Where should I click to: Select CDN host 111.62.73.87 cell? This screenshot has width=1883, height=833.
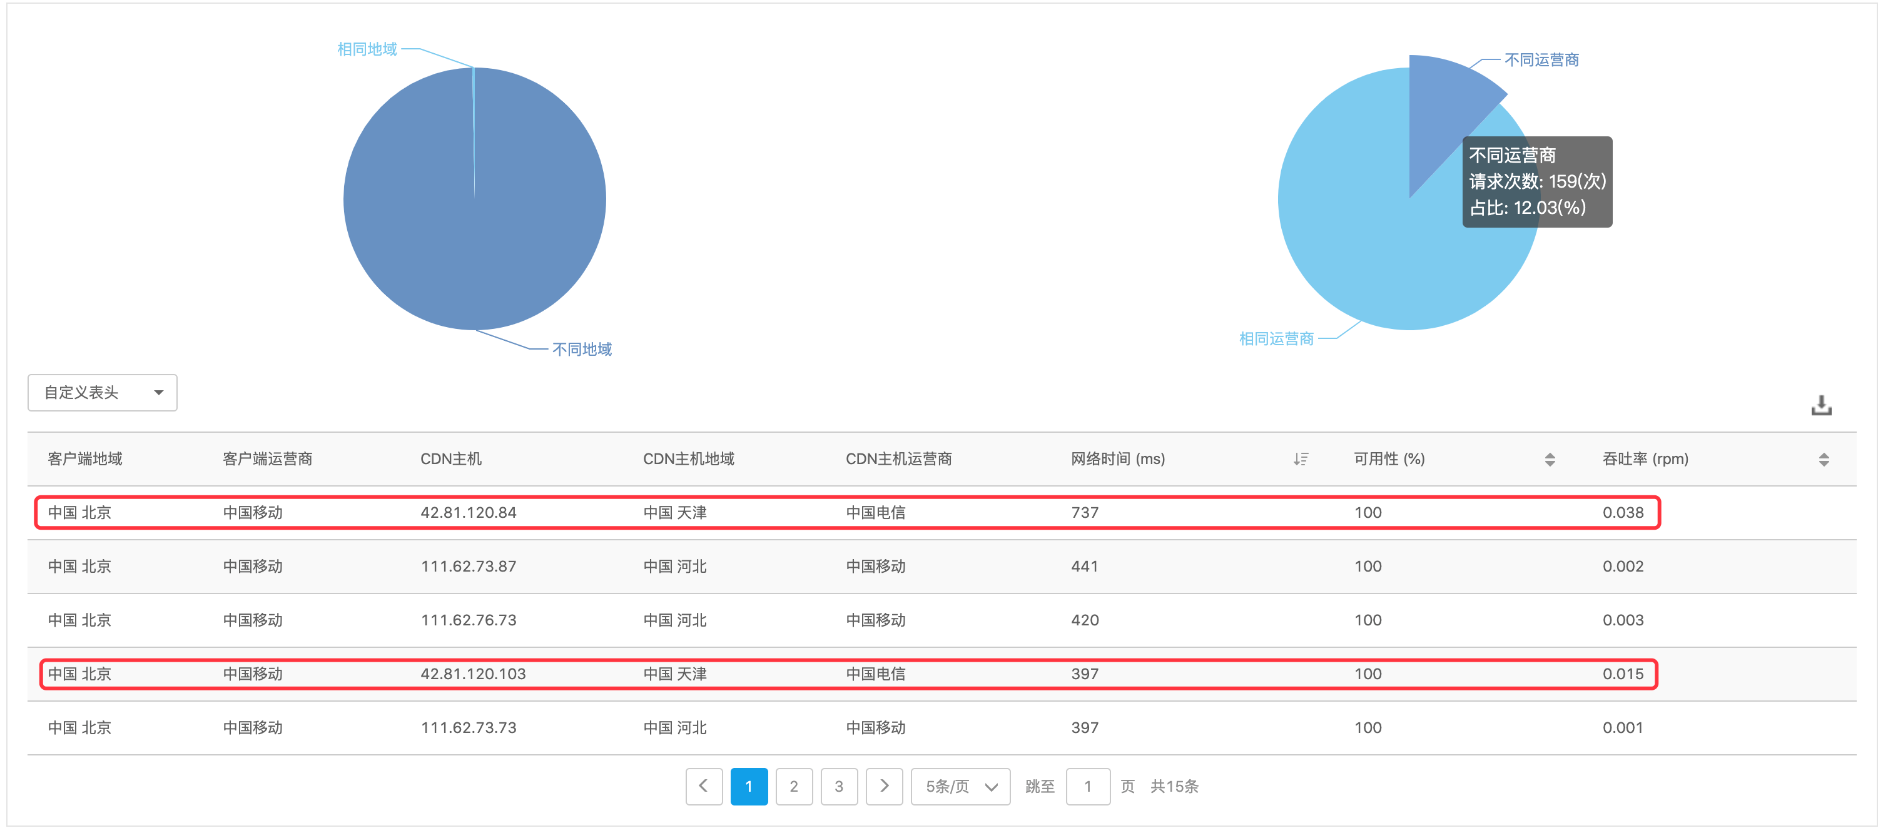pyautogui.click(x=469, y=567)
